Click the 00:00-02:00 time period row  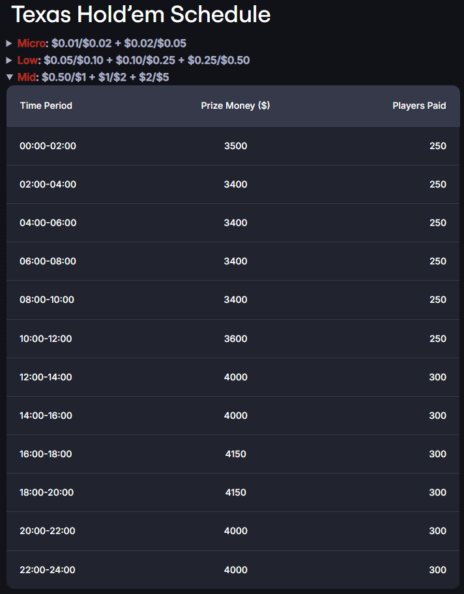pos(233,146)
